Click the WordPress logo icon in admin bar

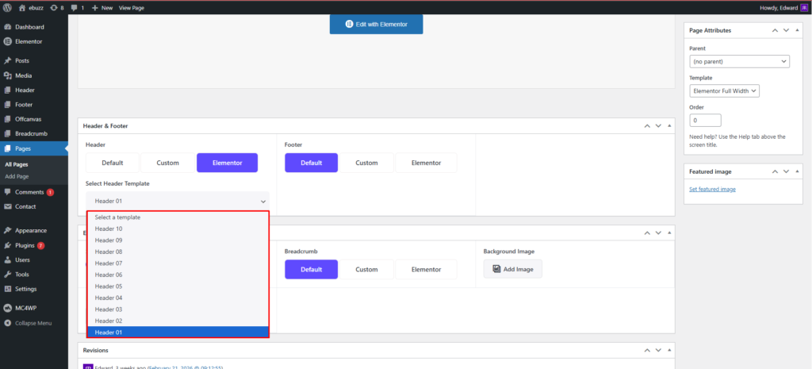point(7,7)
